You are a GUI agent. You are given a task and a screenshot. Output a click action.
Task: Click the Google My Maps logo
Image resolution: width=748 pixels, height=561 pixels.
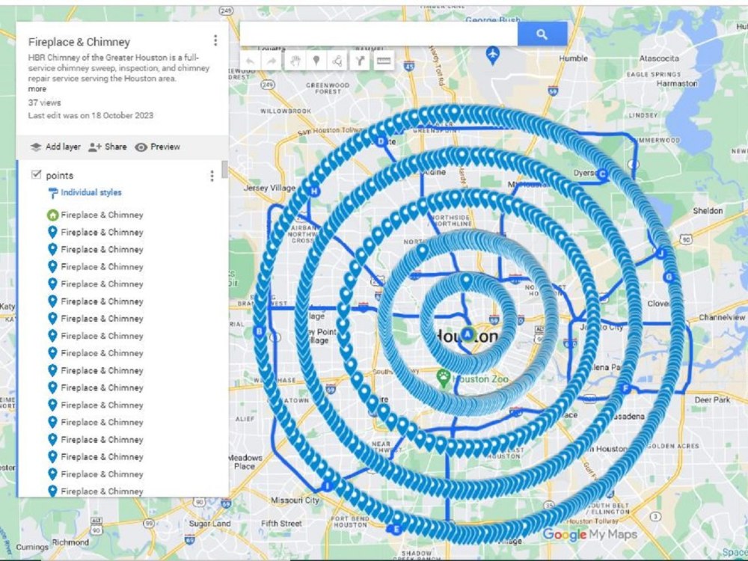[x=589, y=534]
